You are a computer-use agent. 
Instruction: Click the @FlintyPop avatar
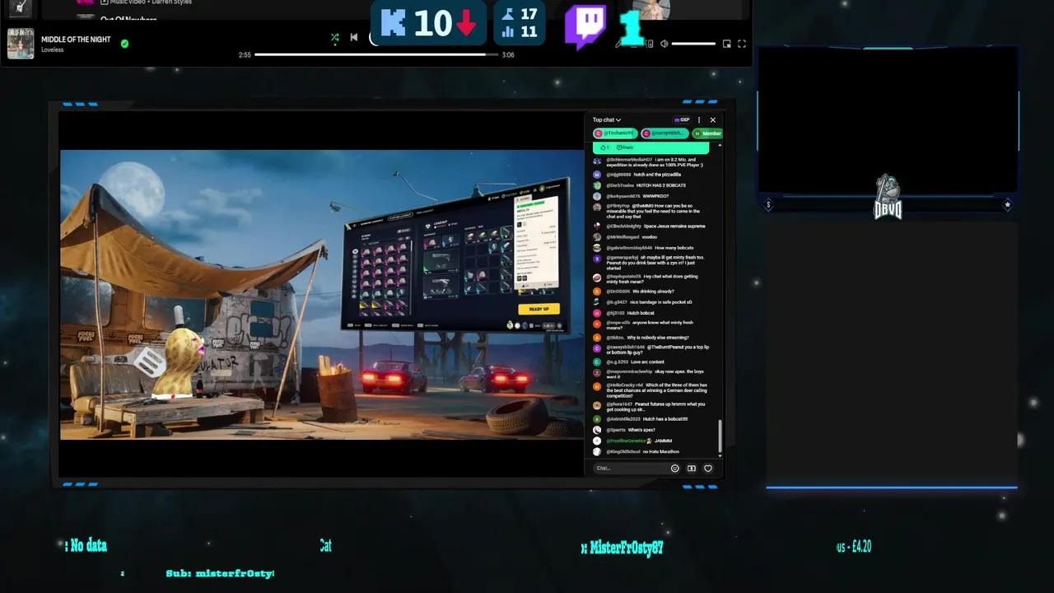(x=597, y=207)
